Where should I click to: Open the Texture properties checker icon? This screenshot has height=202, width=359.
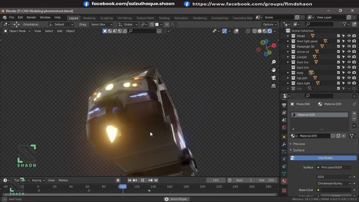click(x=284, y=191)
